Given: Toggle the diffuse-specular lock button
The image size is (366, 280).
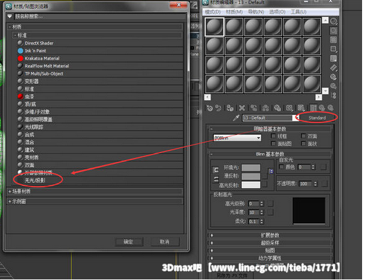Looking at the screenshot, I should (216, 179).
